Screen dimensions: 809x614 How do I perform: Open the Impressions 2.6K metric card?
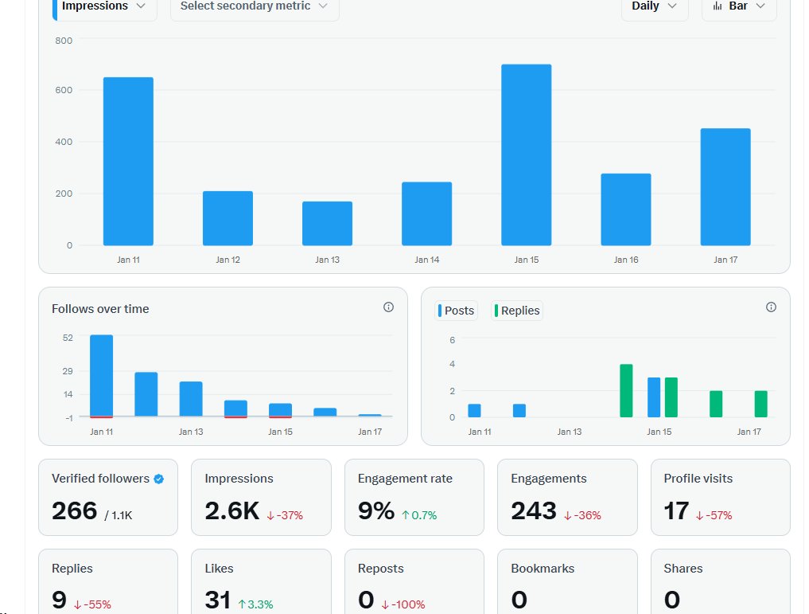[x=261, y=497]
